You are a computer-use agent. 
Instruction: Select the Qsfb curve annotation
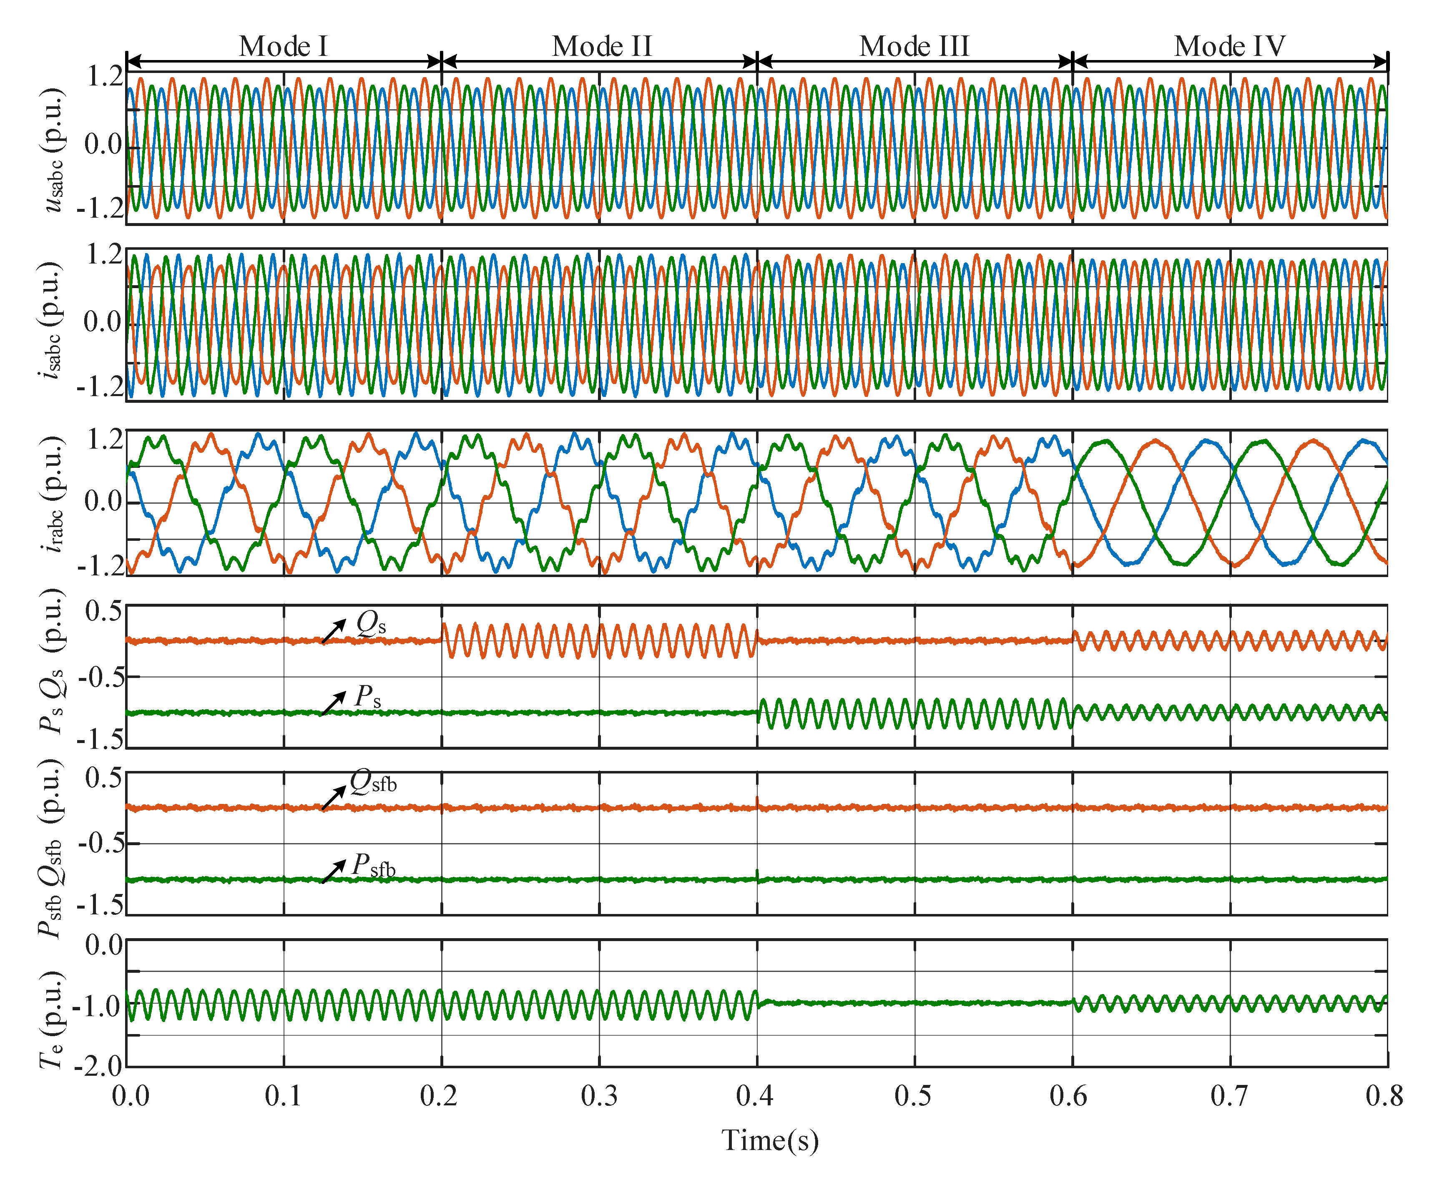373,782
